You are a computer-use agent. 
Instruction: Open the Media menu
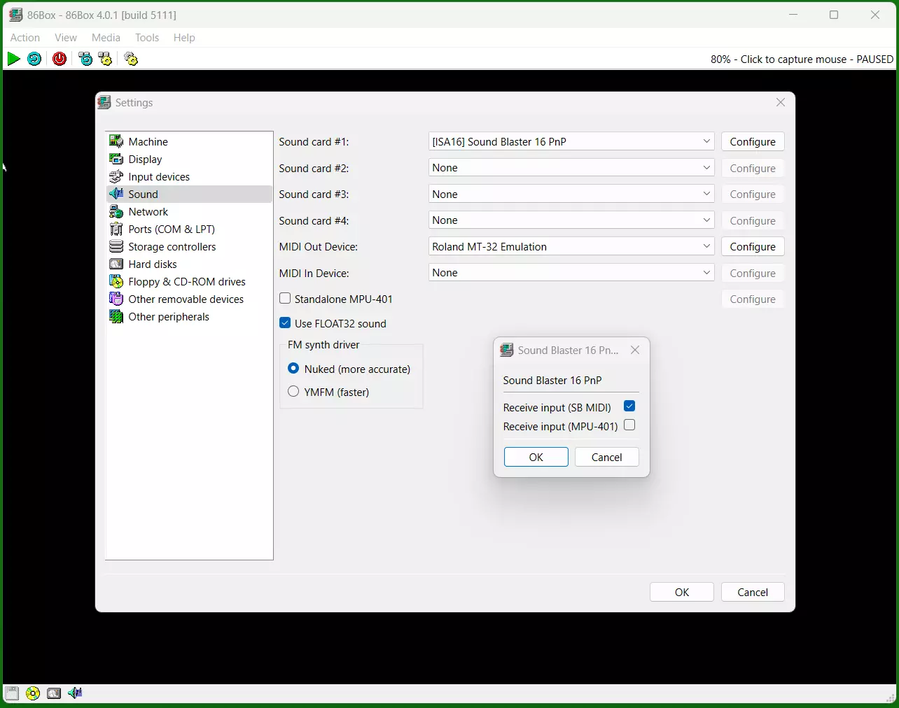point(106,38)
